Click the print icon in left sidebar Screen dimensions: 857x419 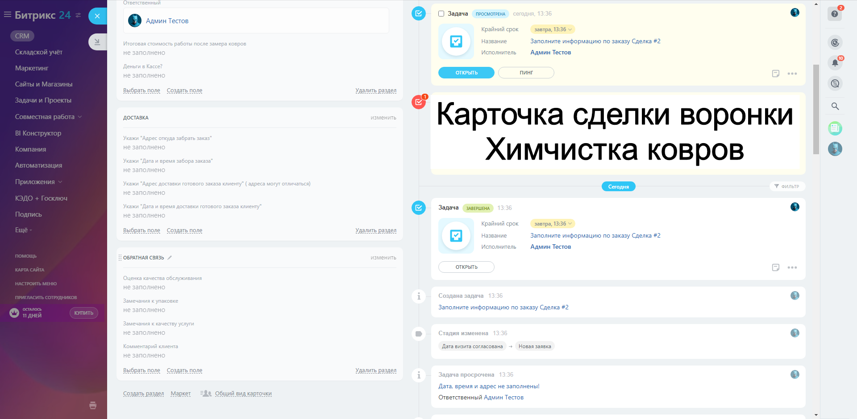pos(93,405)
